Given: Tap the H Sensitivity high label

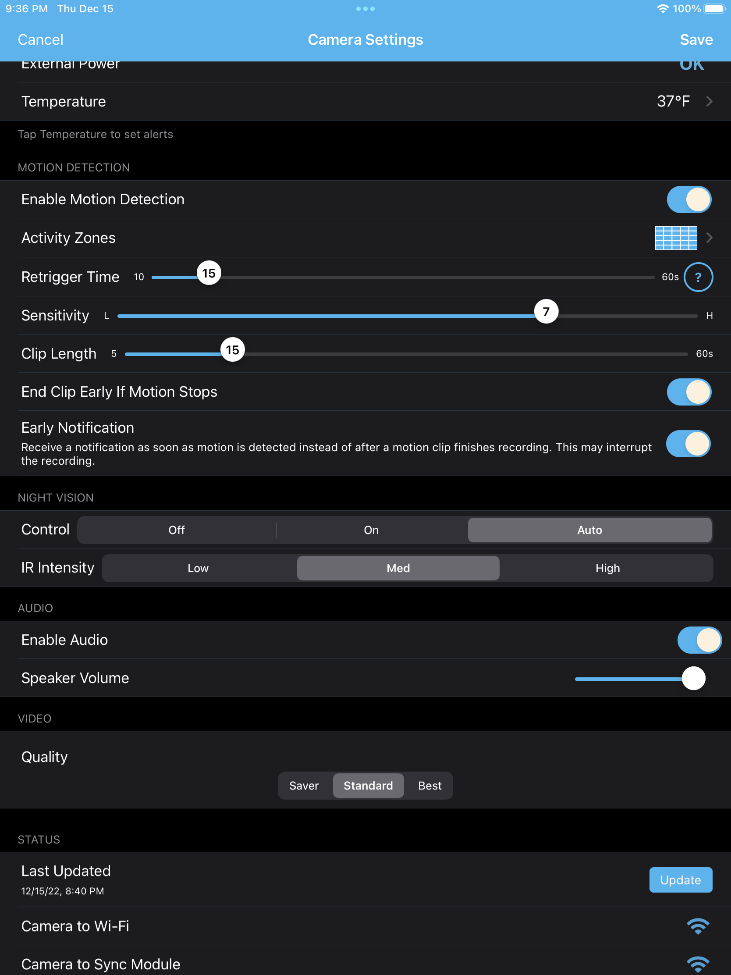Looking at the screenshot, I should click(710, 316).
